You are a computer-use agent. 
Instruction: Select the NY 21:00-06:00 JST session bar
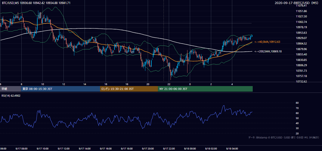(205, 89)
